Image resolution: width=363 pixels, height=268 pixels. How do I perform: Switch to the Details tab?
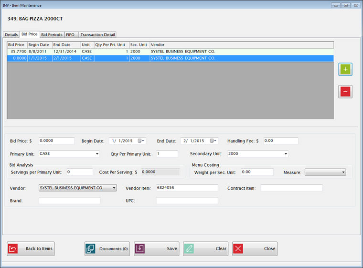point(11,35)
